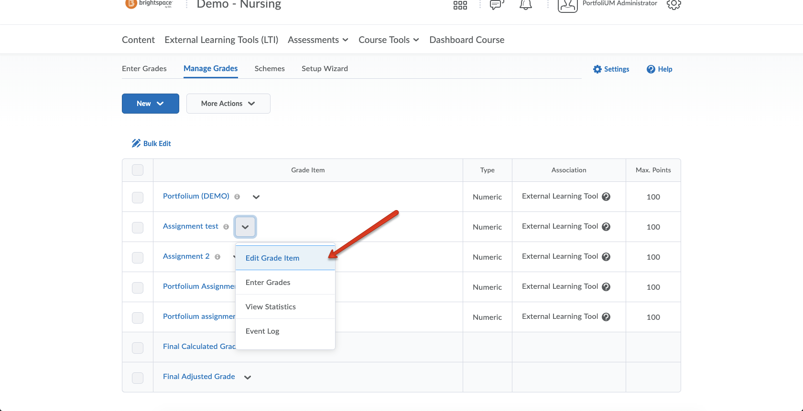Open Final Calculated Grade link
Screen dimensions: 803x411
pyautogui.click(x=199, y=347)
